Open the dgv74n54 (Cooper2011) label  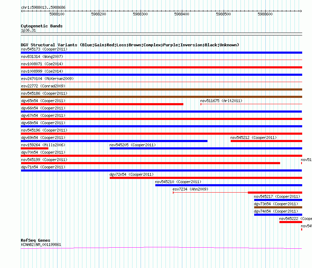[276, 211]
